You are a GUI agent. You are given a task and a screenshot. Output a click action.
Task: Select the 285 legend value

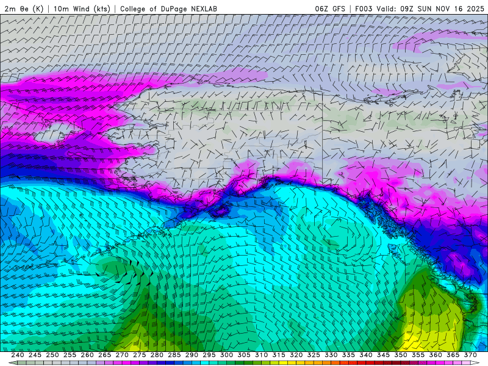tap(174, 355)
